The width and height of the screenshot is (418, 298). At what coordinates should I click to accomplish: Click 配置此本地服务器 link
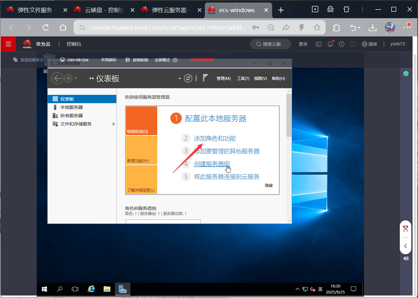click(216, 118)
